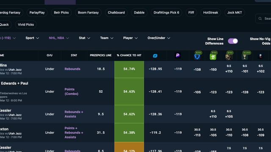Expand the Stat filter dropdown
Image resolution: width=271 pixels, height=152 pixels.
click(84, 38)
